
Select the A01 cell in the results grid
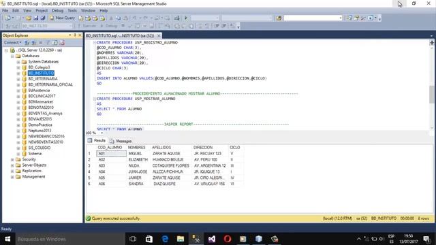tap(111, 154)
